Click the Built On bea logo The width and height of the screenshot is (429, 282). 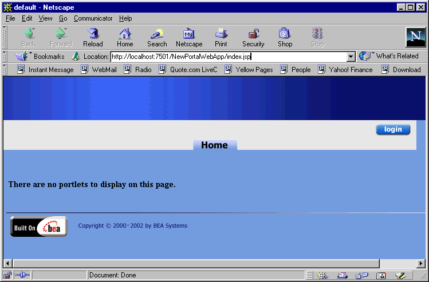(39, 227)
